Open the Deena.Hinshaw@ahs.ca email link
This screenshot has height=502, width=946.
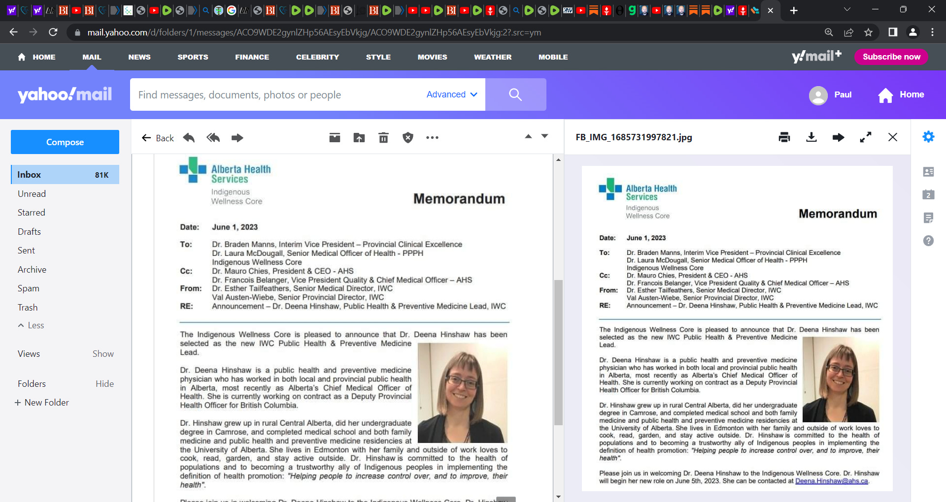[831, 481]
